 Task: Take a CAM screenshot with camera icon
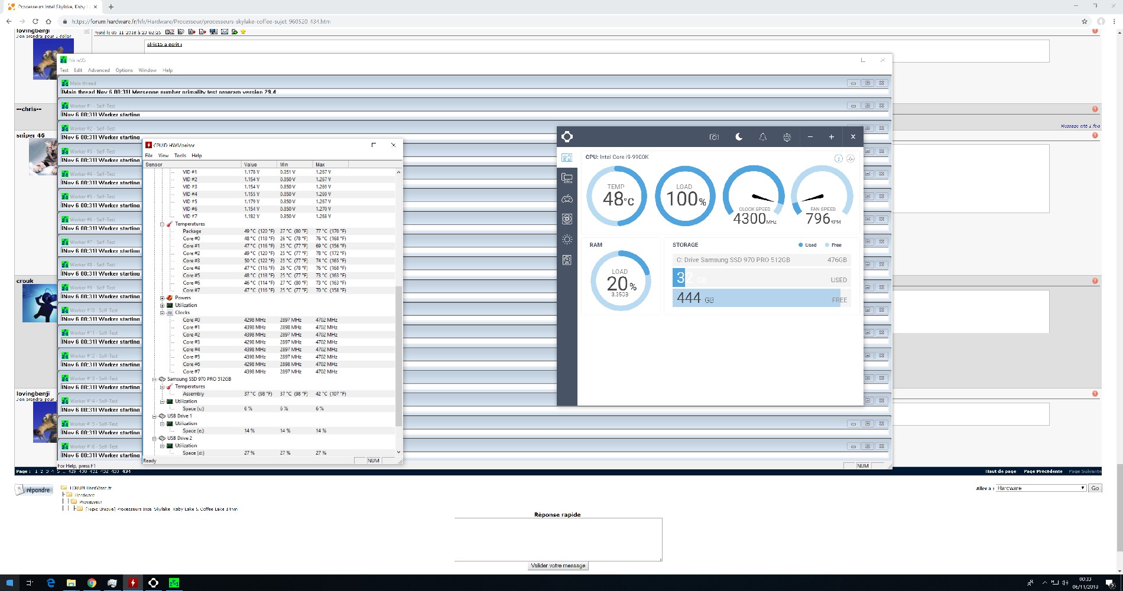point(714,137)
